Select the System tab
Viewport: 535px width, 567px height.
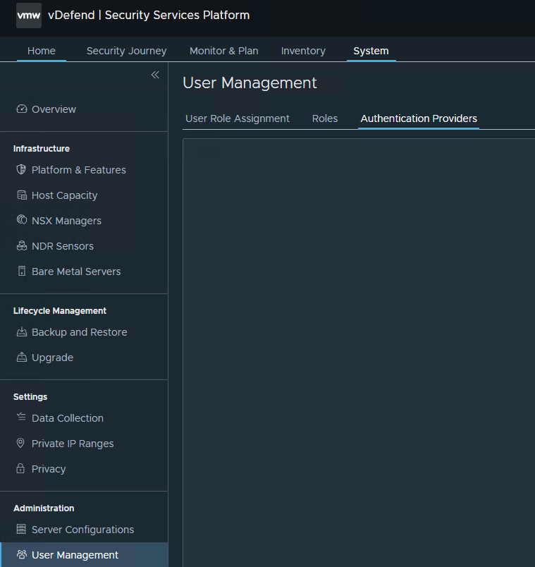371,51
